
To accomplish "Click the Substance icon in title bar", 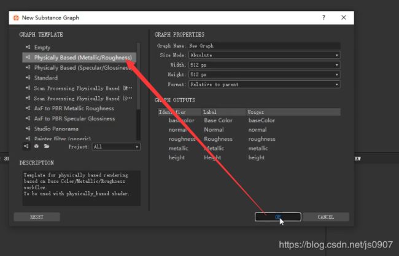I will tap(16, 18).
